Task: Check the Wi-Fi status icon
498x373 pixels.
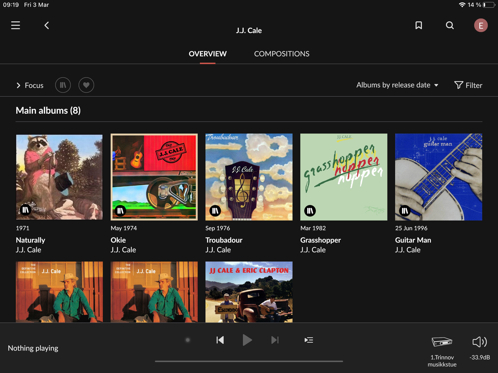Action: [462, 5]
